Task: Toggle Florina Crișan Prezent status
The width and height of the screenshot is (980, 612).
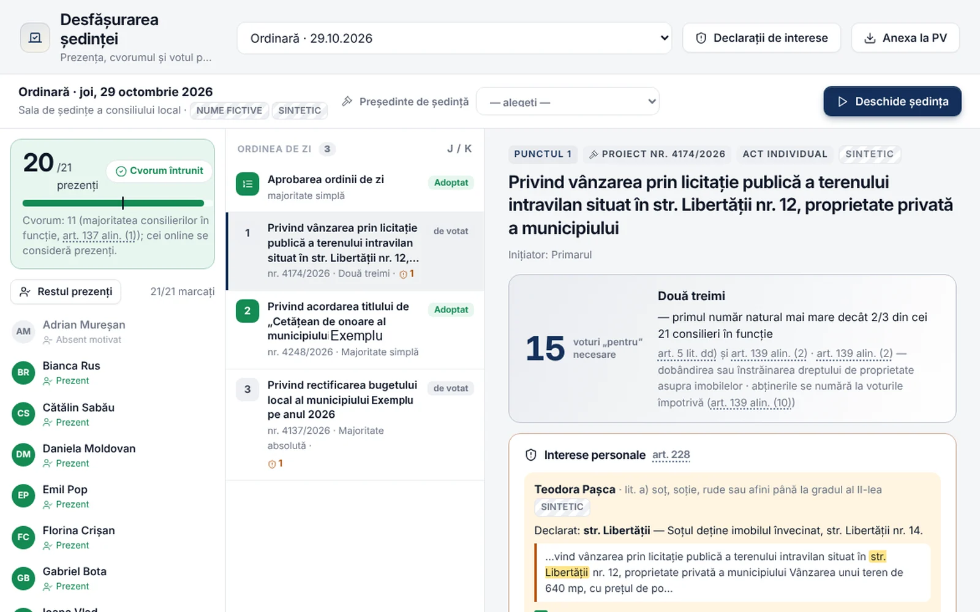Action: point(66,545)
